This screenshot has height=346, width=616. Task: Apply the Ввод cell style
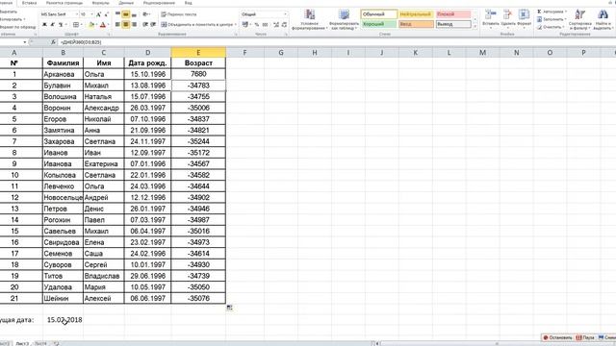[x=416, y=24]
